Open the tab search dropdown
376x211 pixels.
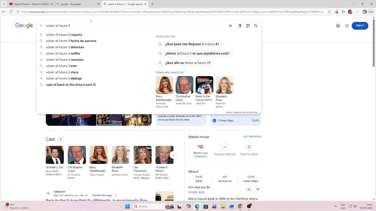point(4,4)
